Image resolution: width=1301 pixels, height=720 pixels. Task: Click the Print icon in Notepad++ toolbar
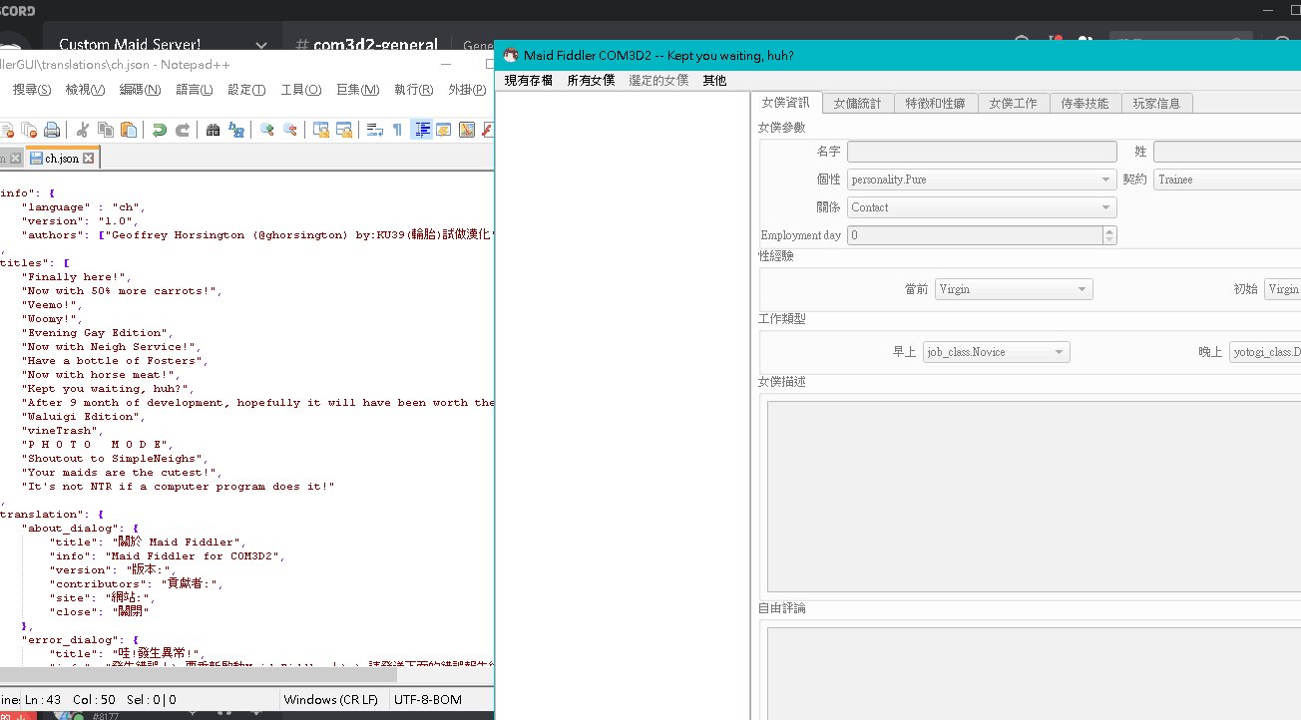pos(52,130)
